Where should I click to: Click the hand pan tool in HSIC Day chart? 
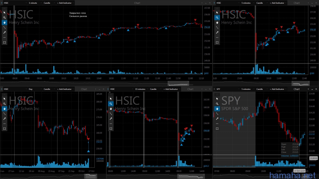(x=4, y=109)
